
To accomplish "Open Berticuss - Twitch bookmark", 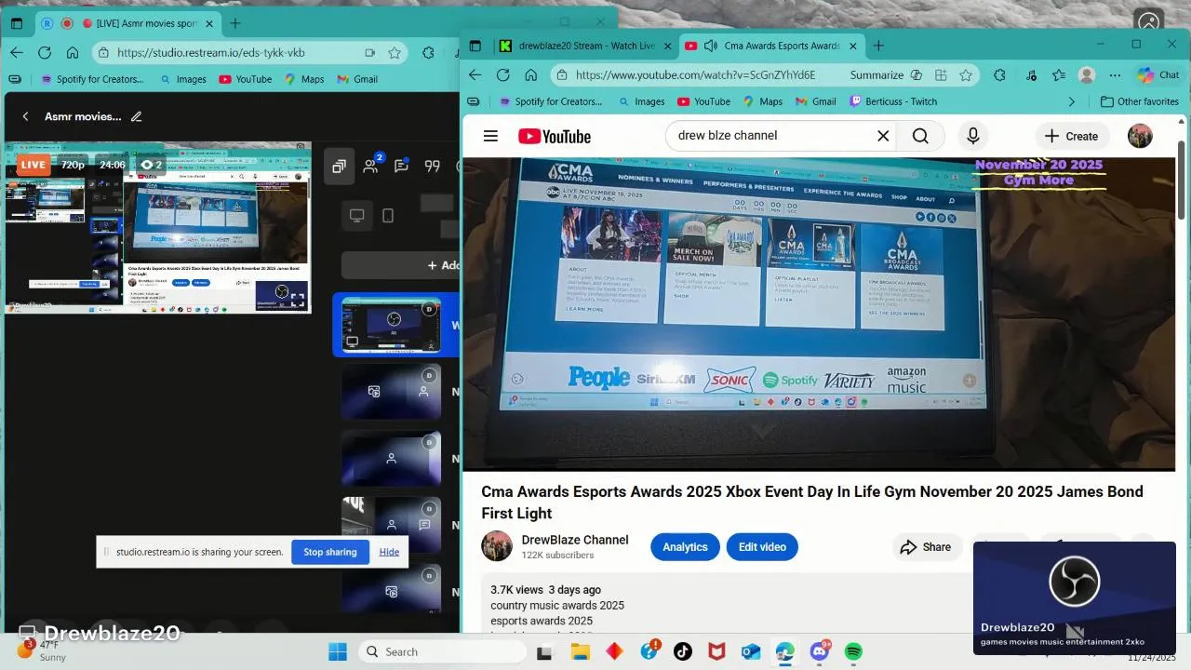I will pos(893,101).
